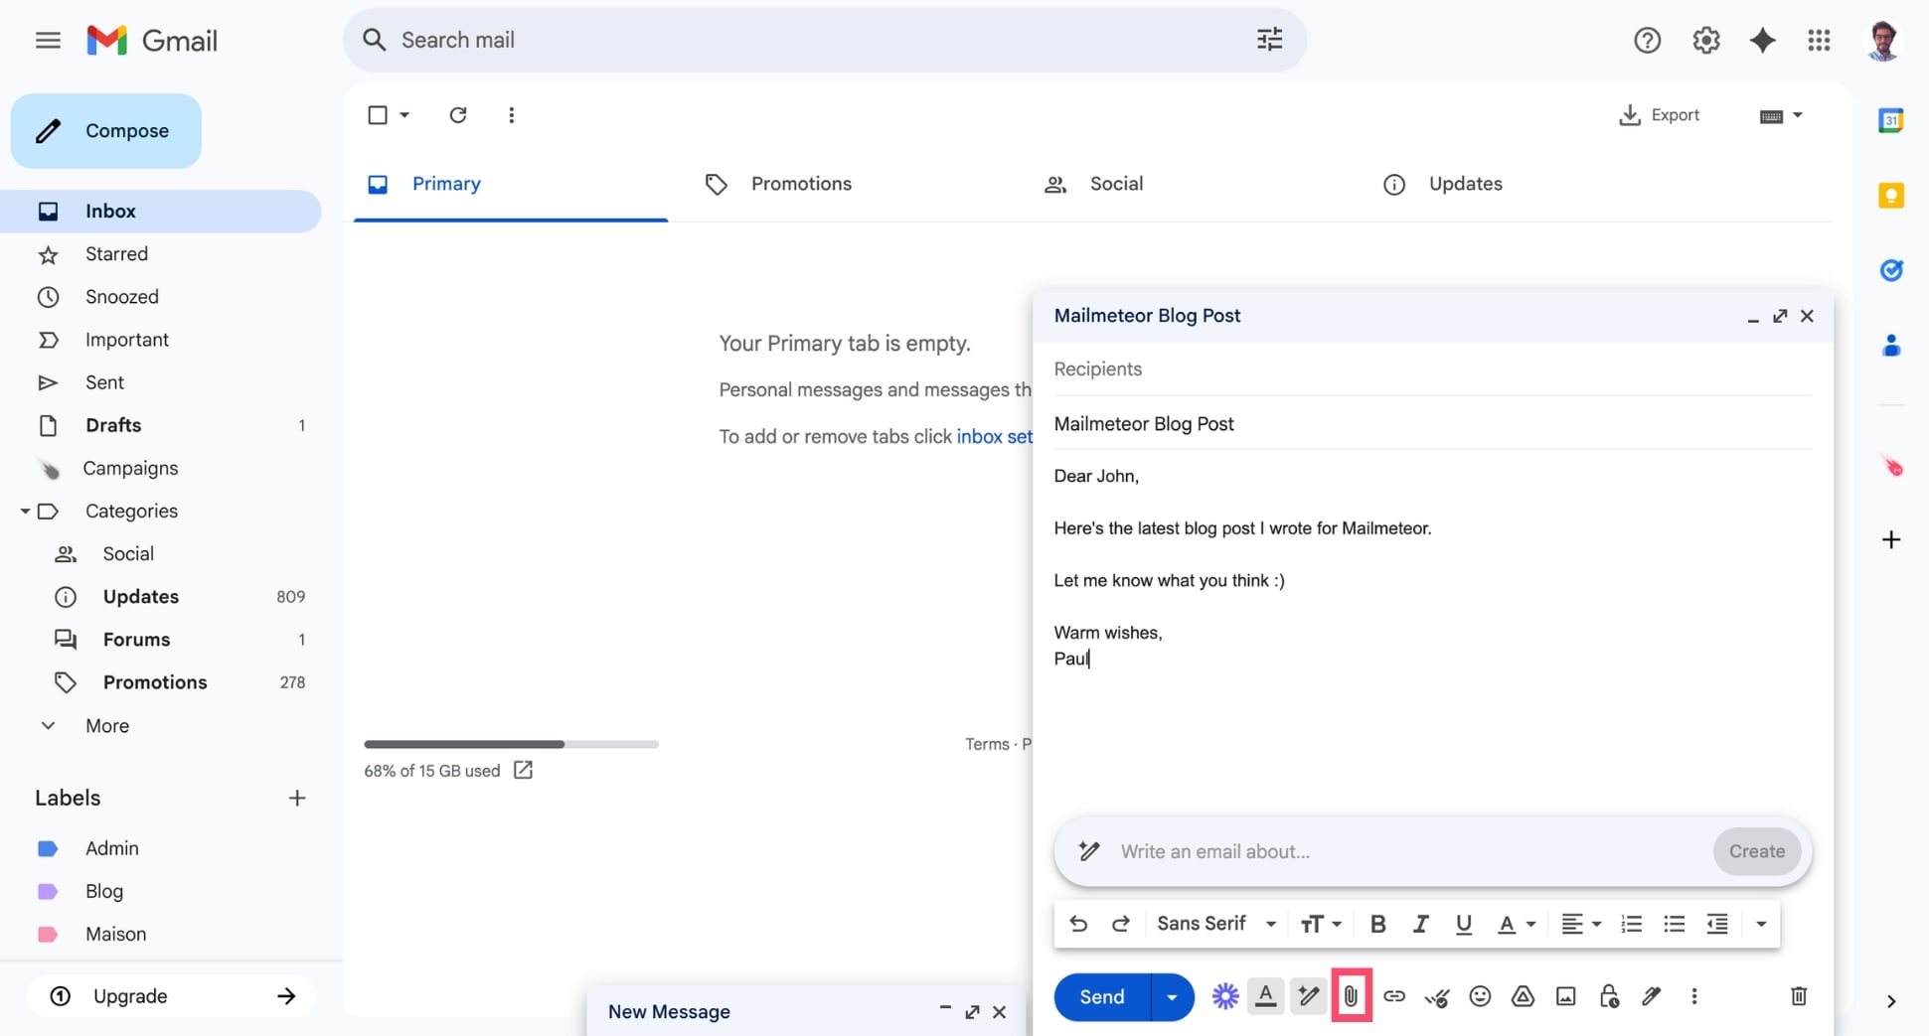This screenshot has width=1929, height=1036.
Task: Toggle confidential mode for the email
Action: click(1609, 996)
